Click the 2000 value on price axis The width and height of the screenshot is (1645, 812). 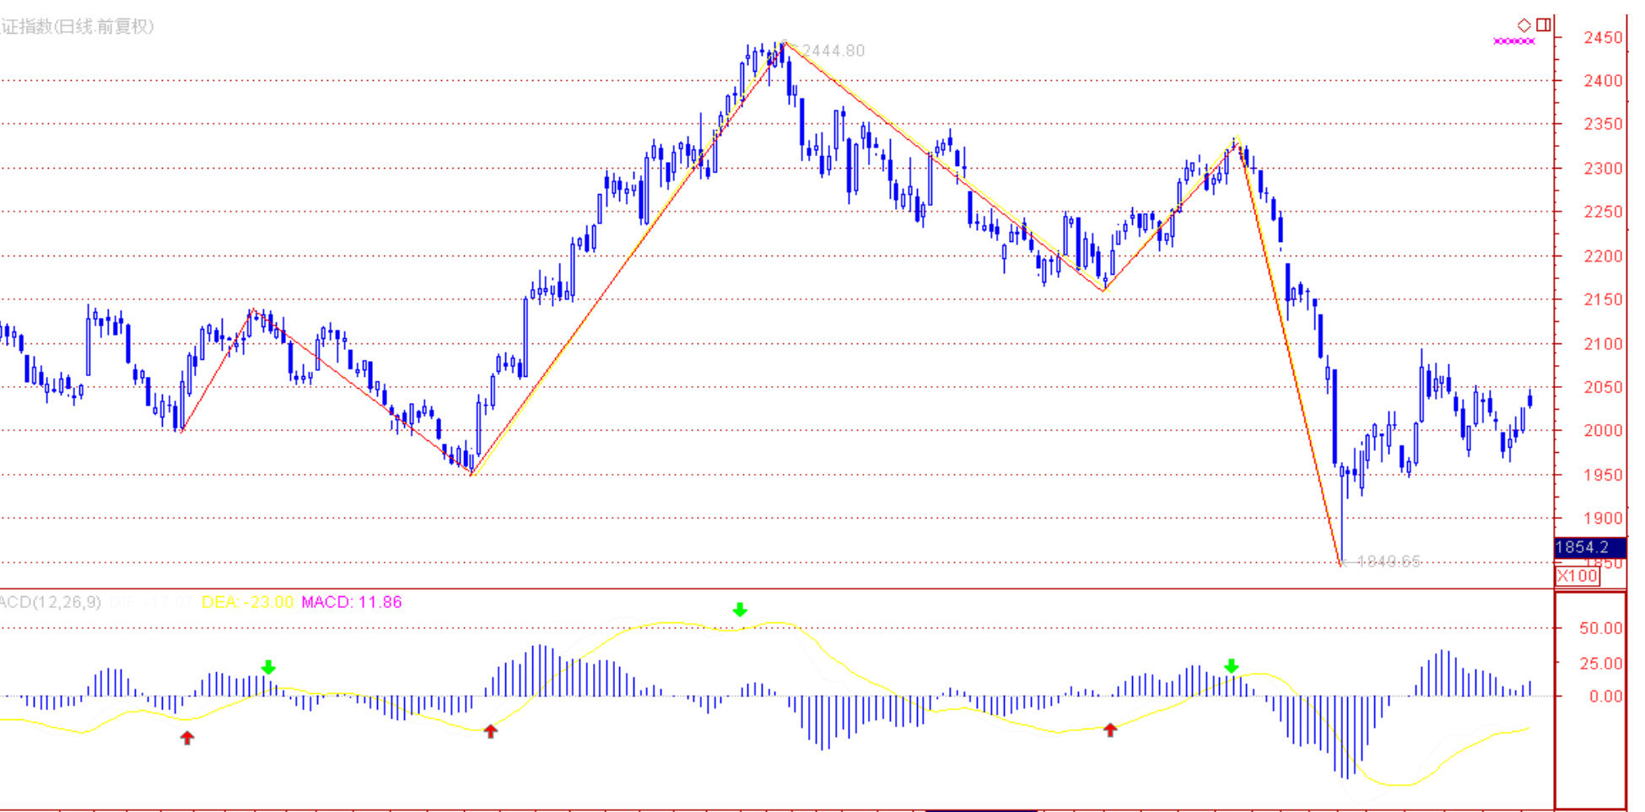[x=1602, y=431]
